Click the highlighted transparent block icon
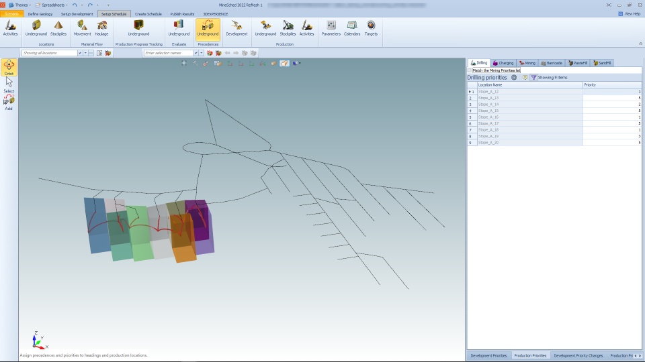Image resolution: width=645 pixels, height=362 pixels. 284,63
